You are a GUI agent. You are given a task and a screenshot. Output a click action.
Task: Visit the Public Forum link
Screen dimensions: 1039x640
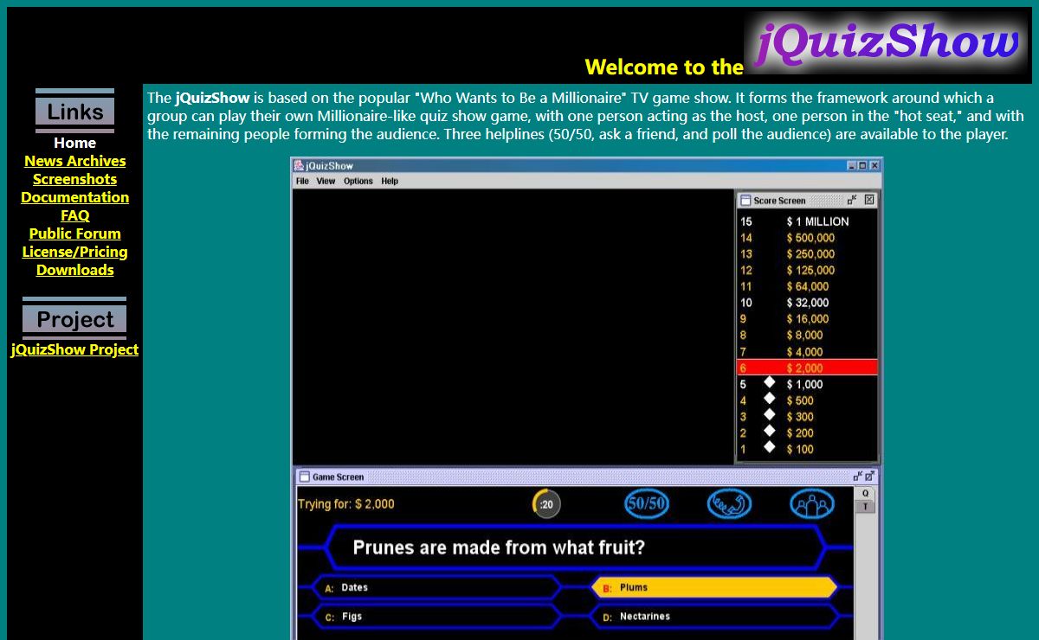(x=74, y=234)
